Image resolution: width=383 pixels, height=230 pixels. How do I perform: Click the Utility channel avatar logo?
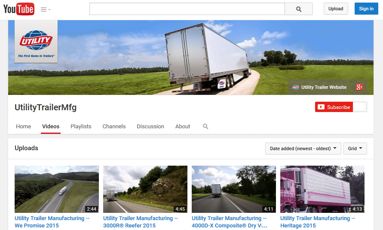(x=36, y=42)
